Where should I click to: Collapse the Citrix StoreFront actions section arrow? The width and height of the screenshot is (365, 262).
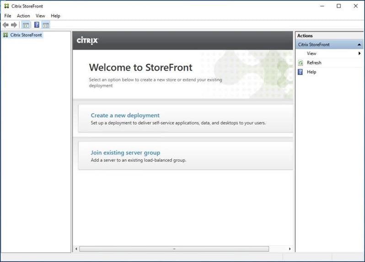pyautogui.click(x=359, y=44)
